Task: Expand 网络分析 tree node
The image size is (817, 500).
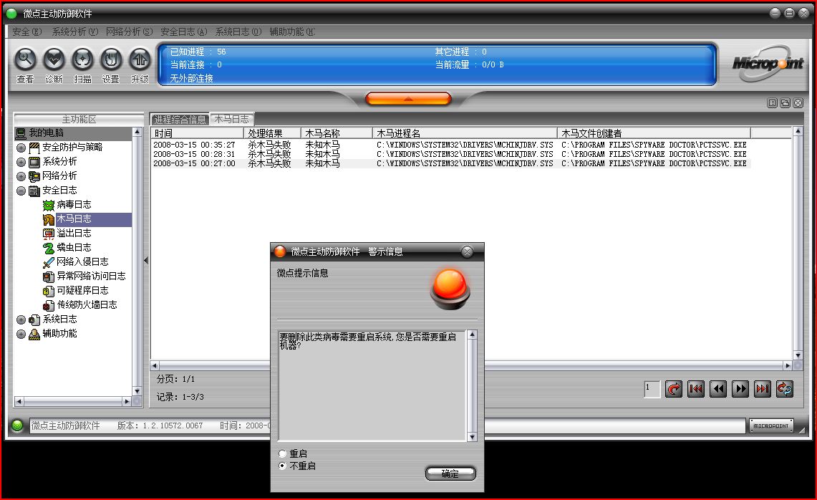Action: click(21, 177)
